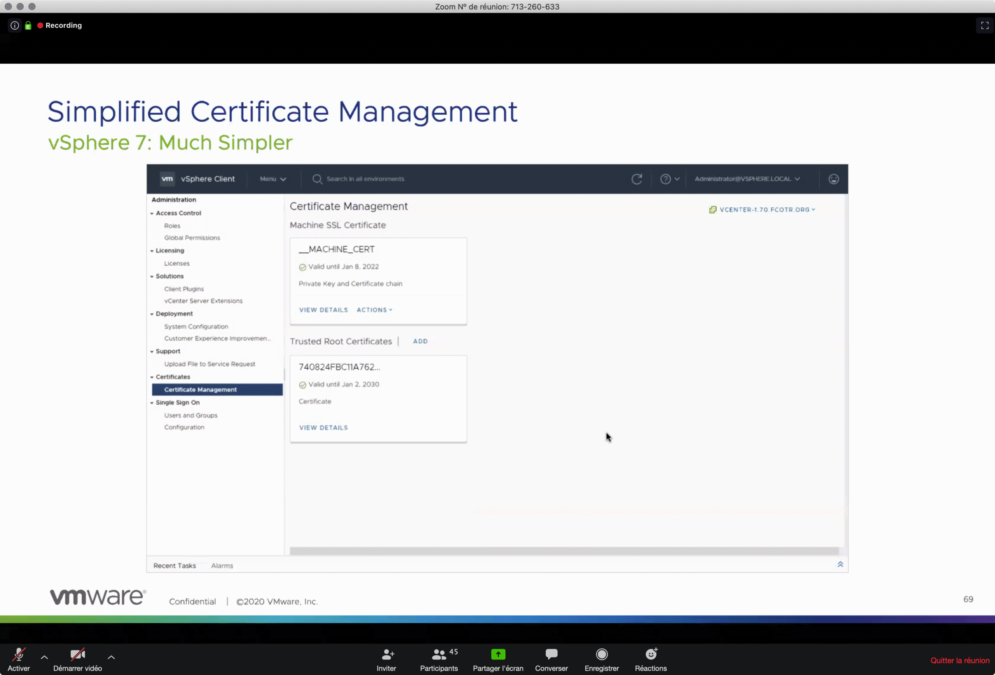Image resolution: width=995 pixels, height=675 pixels.
Task: Click the Inviter person icon
Action: [x=387, y=654]
